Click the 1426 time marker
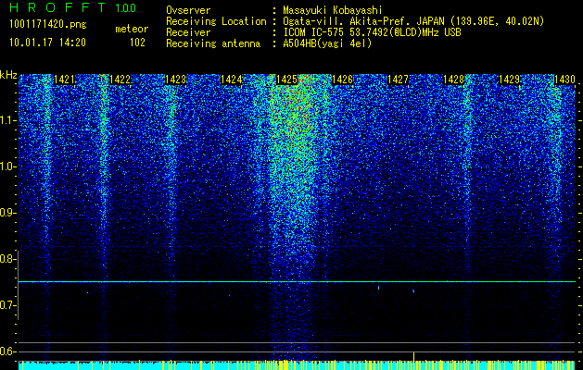 (x=342, y=80)
